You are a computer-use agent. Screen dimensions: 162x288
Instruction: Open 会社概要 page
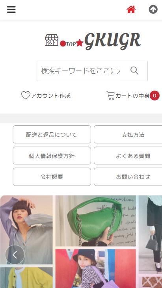point(52,177)
